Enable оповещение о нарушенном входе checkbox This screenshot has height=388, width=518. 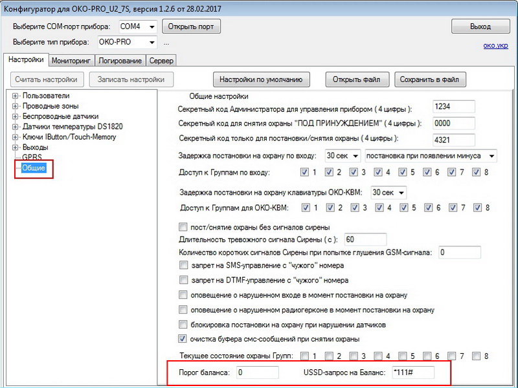183,295
